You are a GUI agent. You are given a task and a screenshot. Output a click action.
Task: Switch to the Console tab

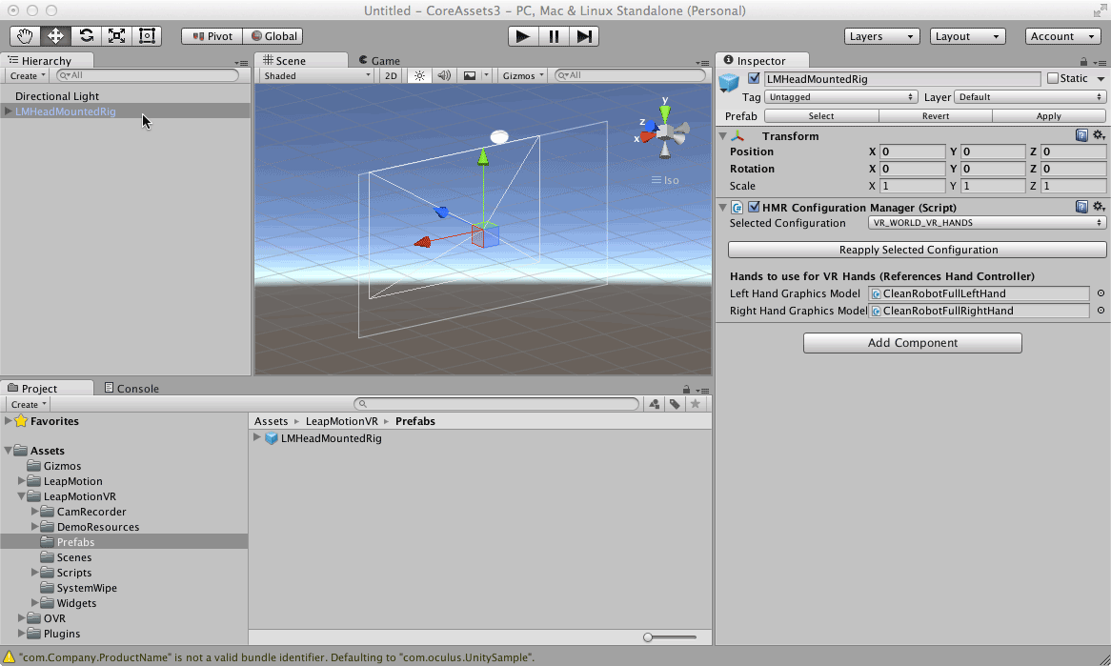pyautogui.click(x=131, y=389)
